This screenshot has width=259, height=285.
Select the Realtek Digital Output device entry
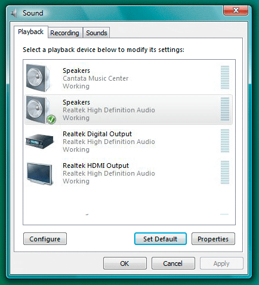(128, 142)
